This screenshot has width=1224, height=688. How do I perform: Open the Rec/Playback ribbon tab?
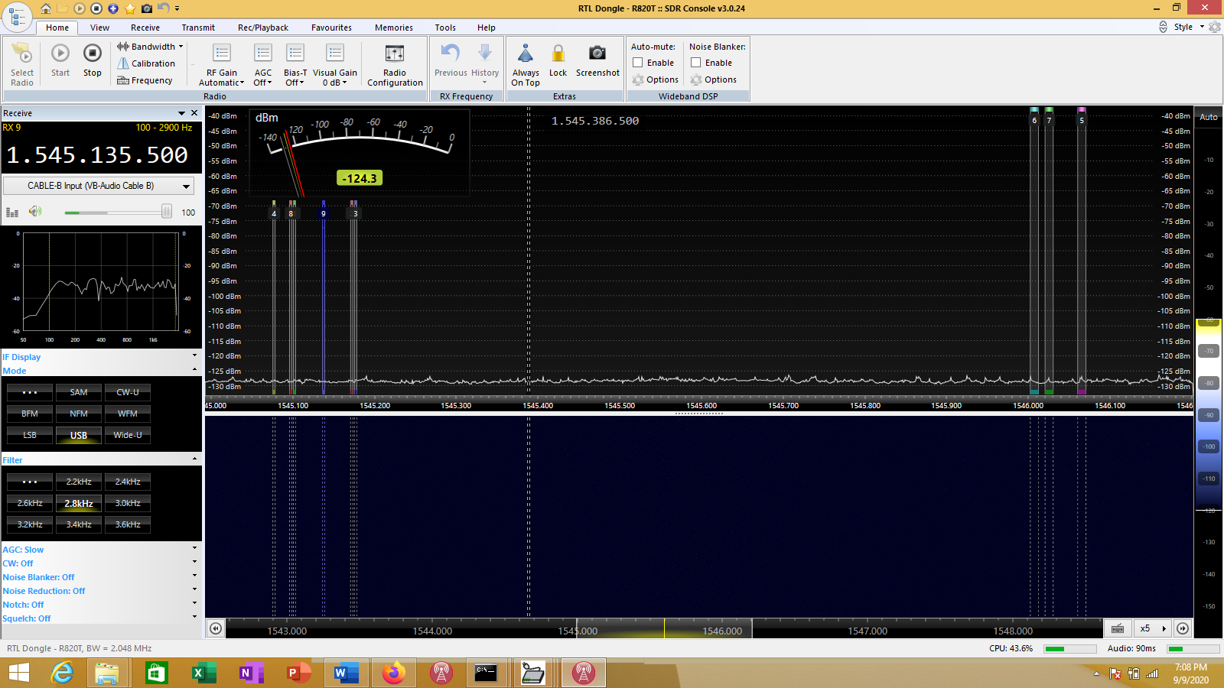(262, 28)
